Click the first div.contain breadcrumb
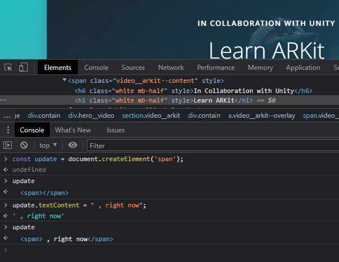339x262 pixels. pyautogui.click(x=44, y=116)
